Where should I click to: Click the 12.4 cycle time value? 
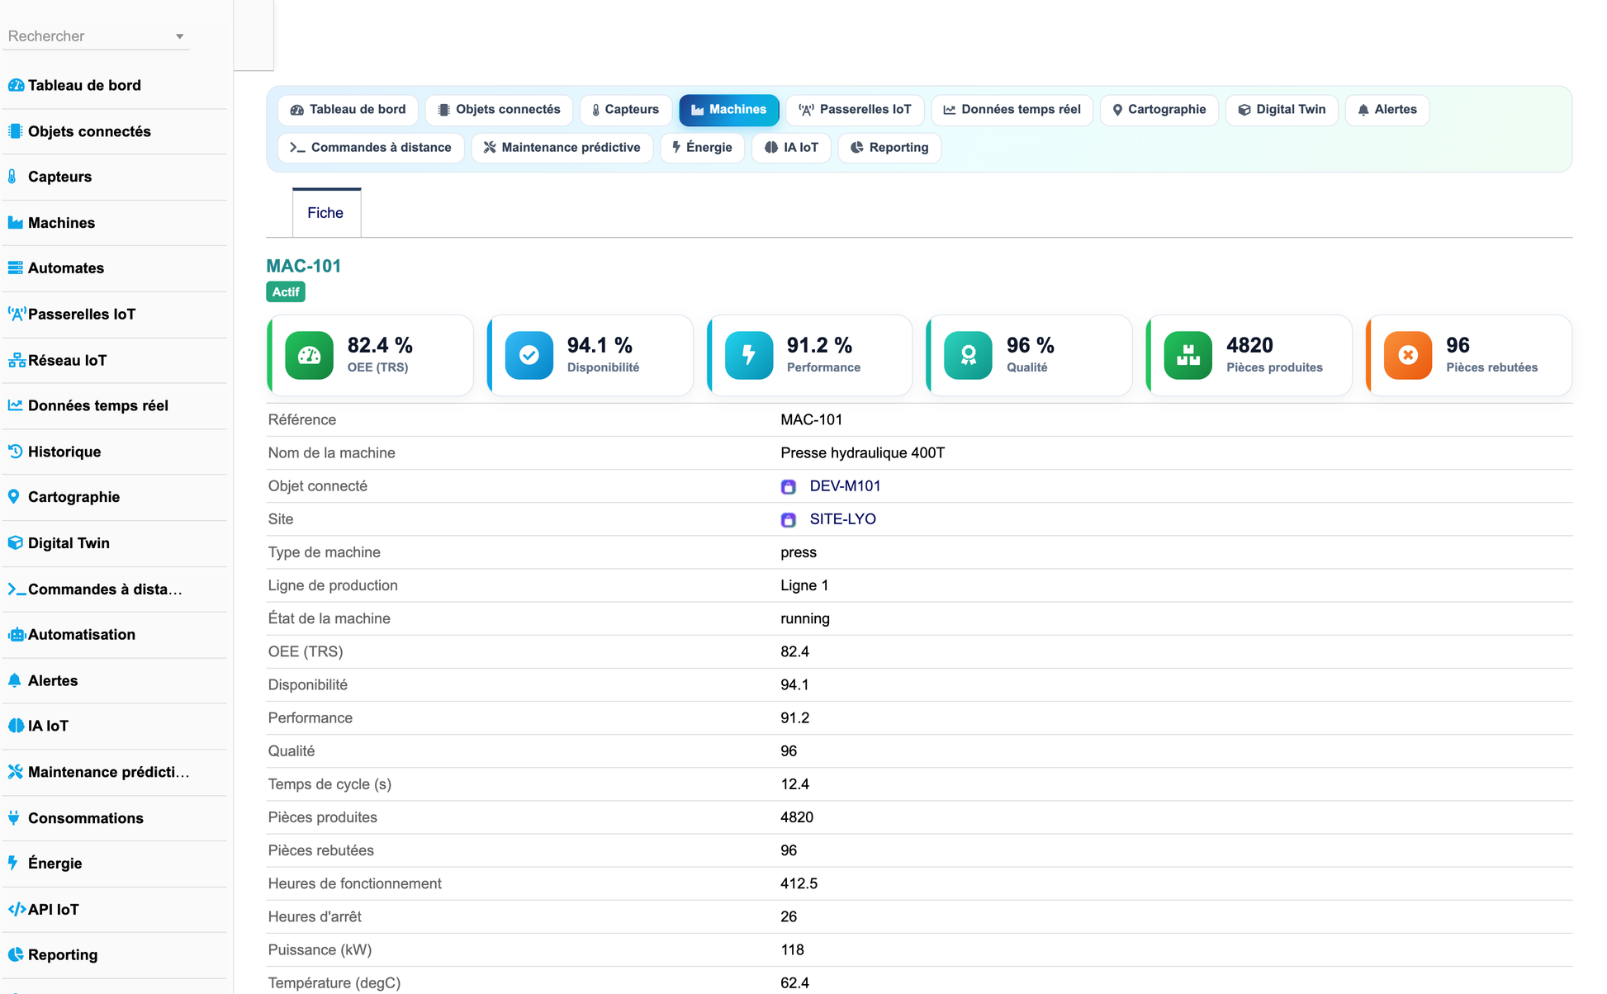point(794,784)
